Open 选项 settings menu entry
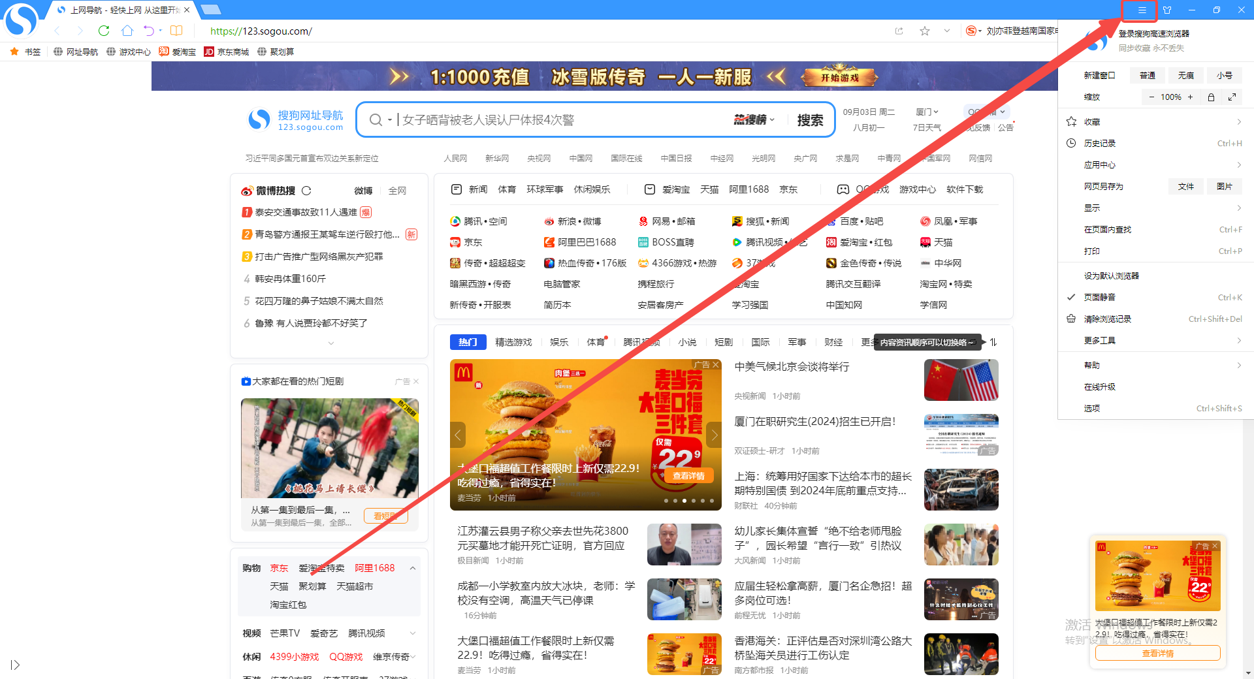This screenshot has height=679, width=1254. pyautogui.click(x=1154, y=408)
